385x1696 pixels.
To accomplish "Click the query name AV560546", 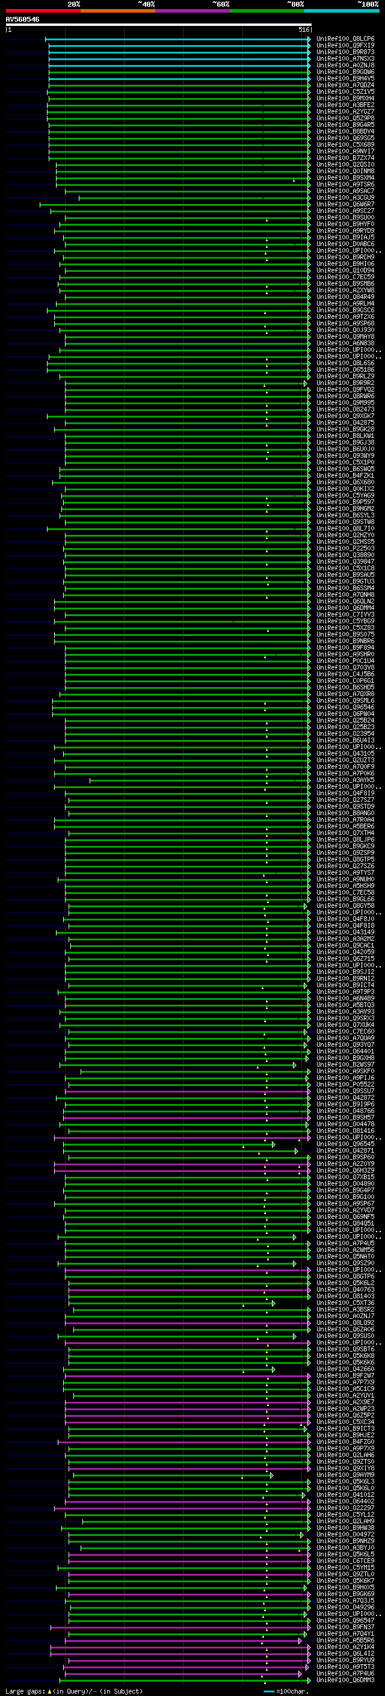I will pyautogui.click(x=22, y=20).
